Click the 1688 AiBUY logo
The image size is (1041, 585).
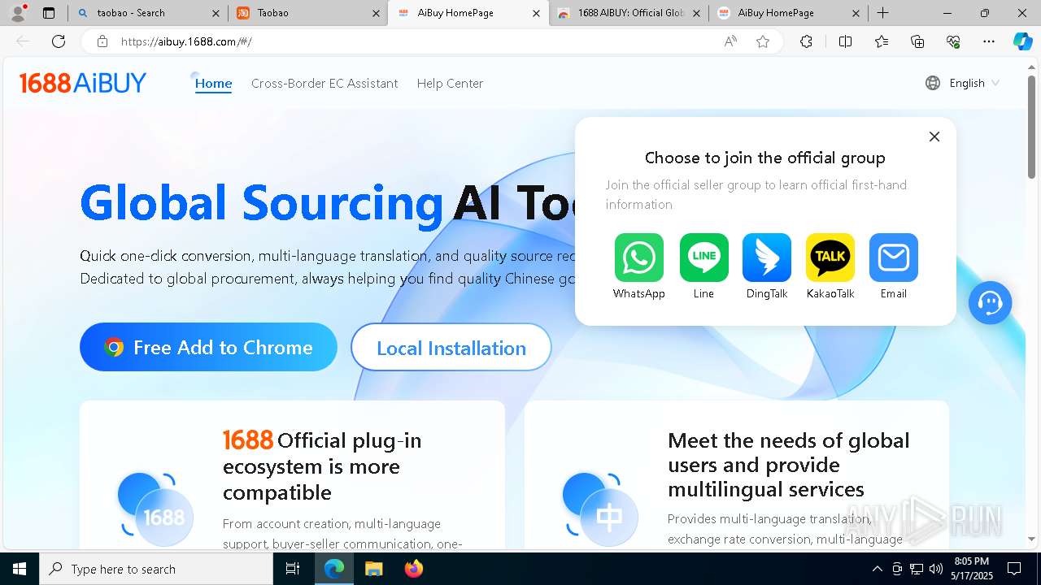[83, 83]
